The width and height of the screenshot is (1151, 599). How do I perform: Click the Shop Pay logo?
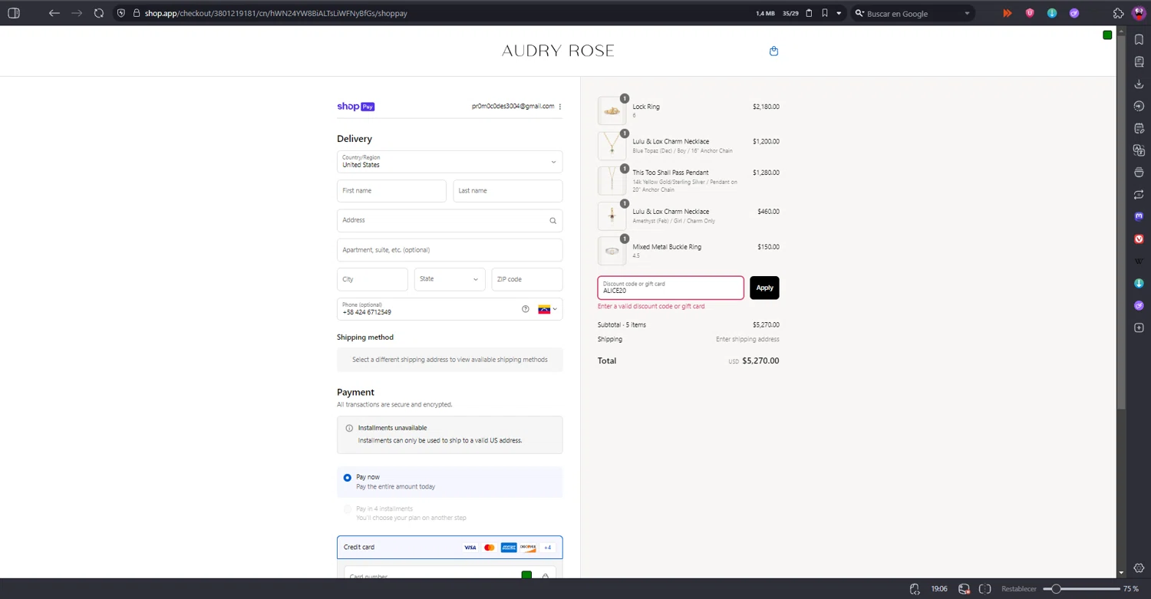pyautogui.click(x=356, y=107)
